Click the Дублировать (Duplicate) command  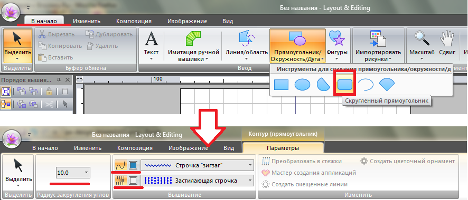109,34
